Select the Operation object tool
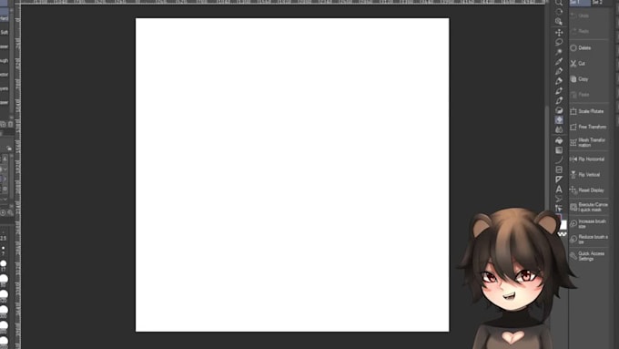Viewport: 619px width, 349px height. point(559,21)
